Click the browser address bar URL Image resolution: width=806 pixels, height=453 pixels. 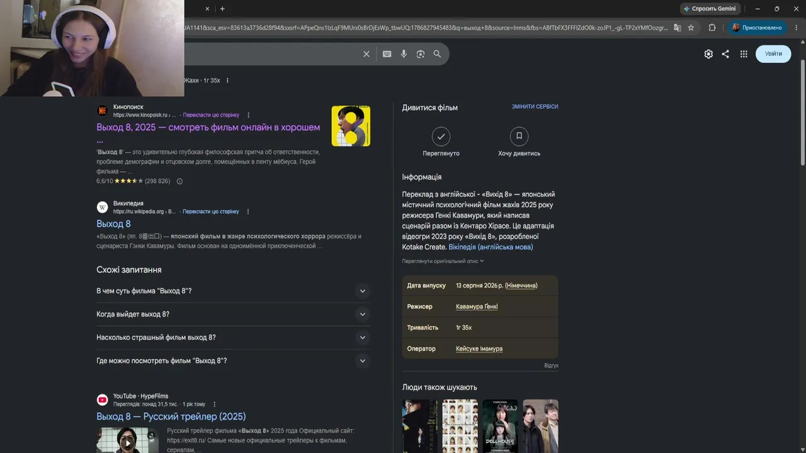coord(425,28)
